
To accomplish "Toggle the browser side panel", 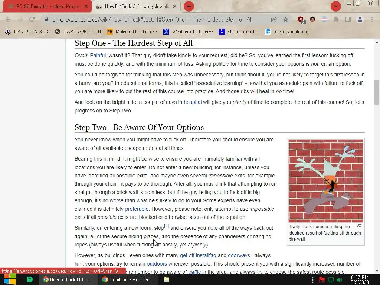I will [x=348, y=19].
